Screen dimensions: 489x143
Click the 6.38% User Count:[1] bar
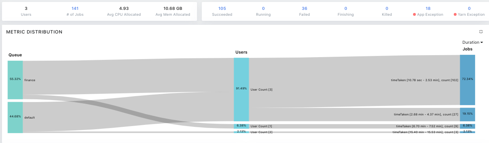click(241, 126)
